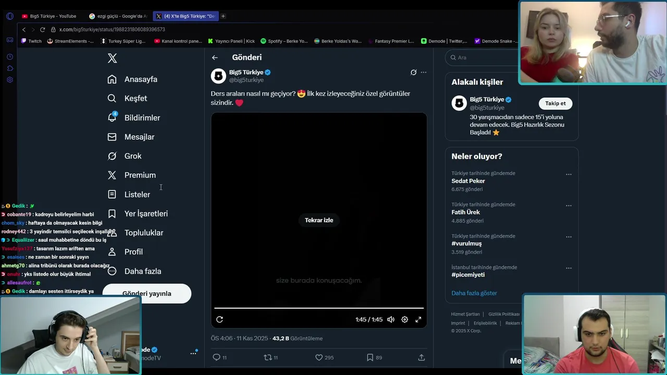Reload the page

click(x=42, y=30)
